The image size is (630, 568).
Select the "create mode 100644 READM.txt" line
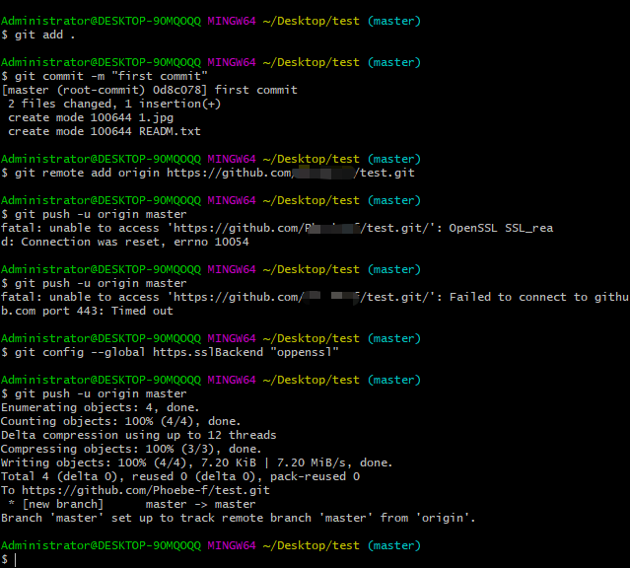pos(105,131)
